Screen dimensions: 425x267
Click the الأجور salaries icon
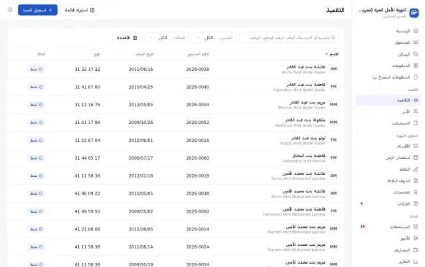click(x=416, y=239)
